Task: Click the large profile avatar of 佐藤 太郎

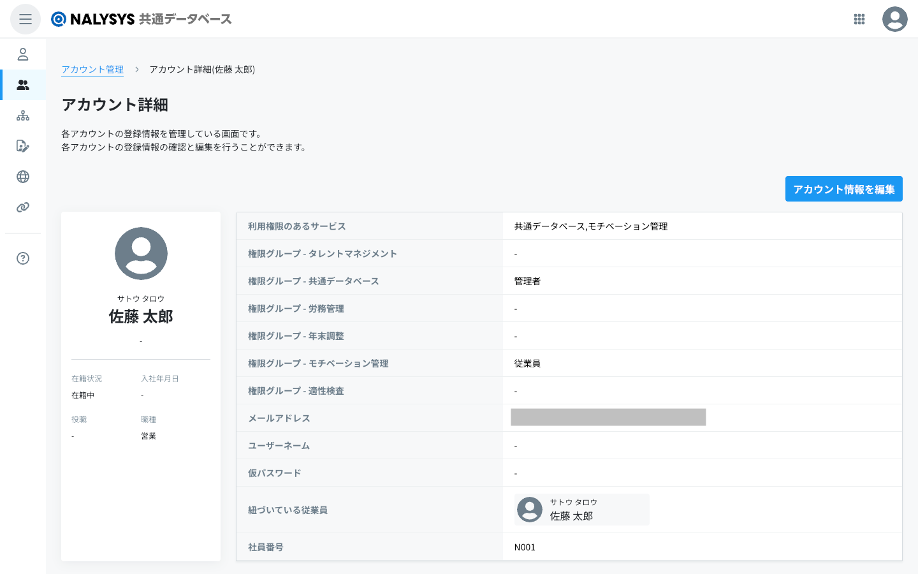Action: pyautogui.click(x=141, y=253)
